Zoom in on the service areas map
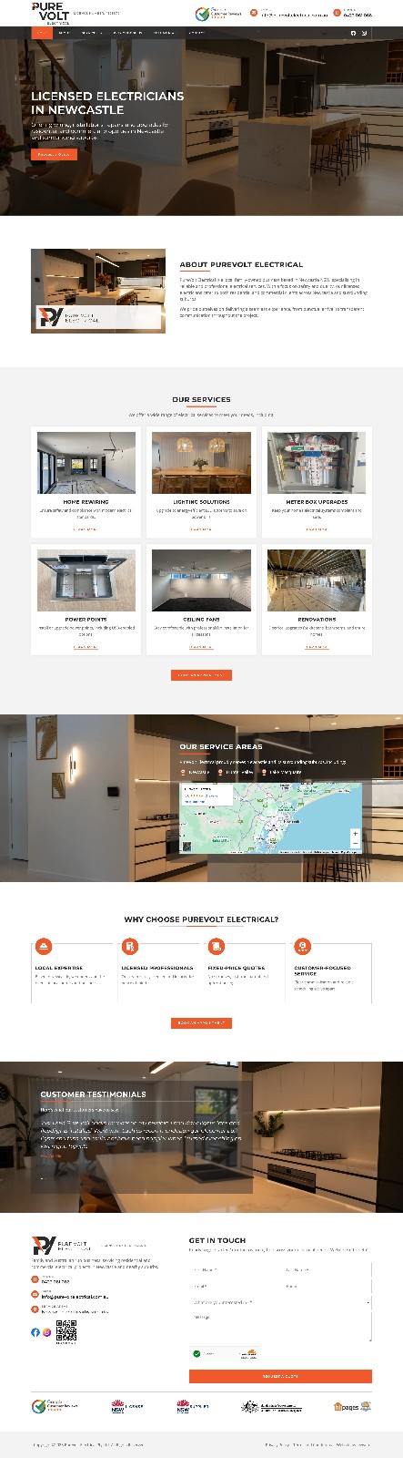The height and width of the screenshot is (1458, 403). (356, 833)
